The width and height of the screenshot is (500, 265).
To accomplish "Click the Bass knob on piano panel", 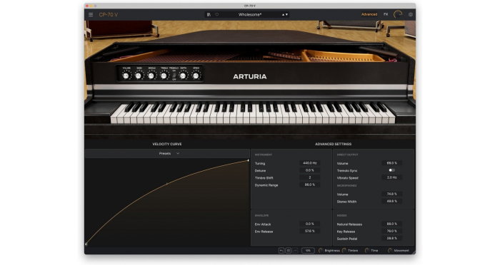I will [139, 76].
